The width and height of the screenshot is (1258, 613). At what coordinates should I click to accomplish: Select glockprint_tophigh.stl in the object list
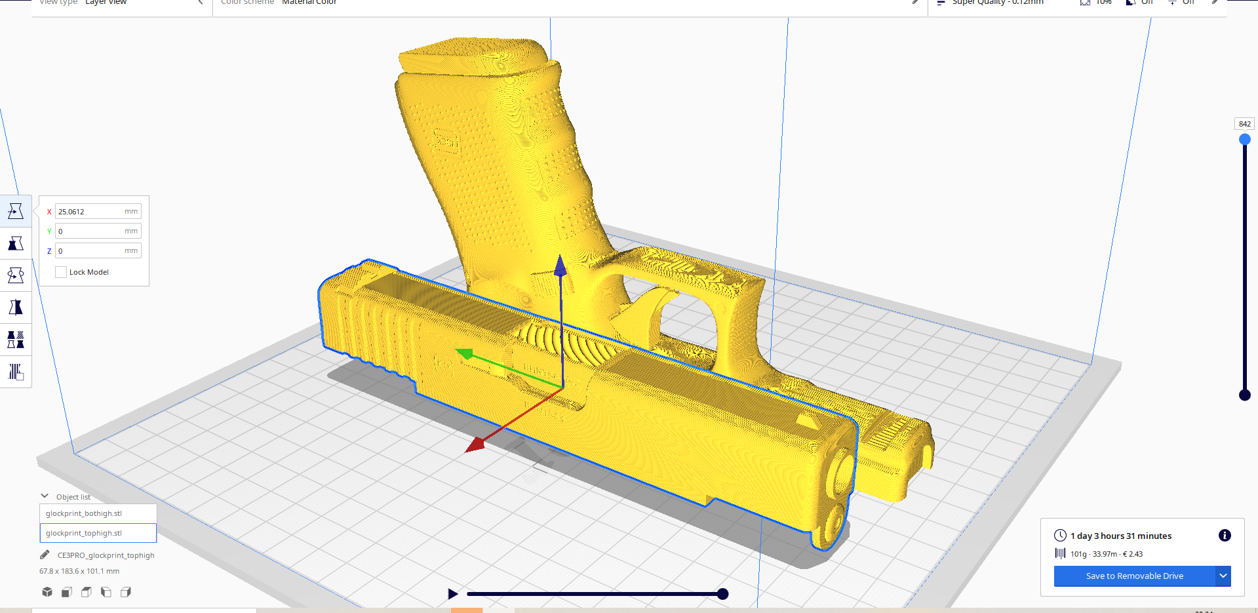click(98, 533)
